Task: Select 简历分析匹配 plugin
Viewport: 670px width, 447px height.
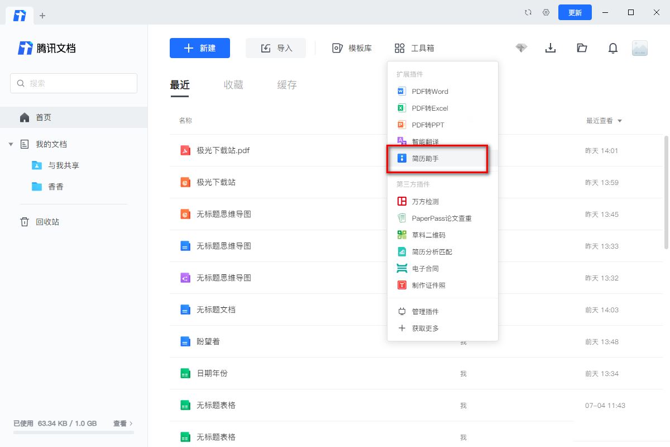Action: 442,251
